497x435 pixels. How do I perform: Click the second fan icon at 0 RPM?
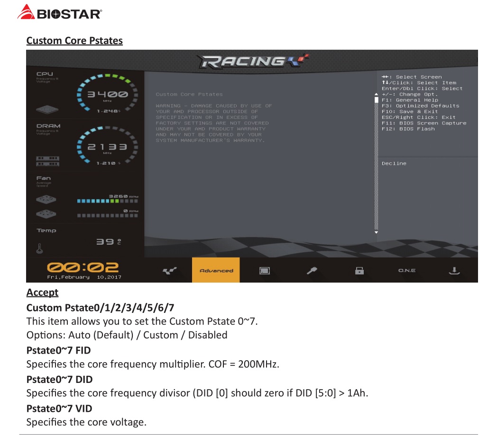46,214
